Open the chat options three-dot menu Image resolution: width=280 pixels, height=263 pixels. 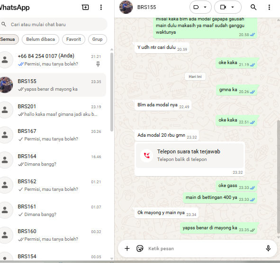pyautogui.click(x=269, y=7)
